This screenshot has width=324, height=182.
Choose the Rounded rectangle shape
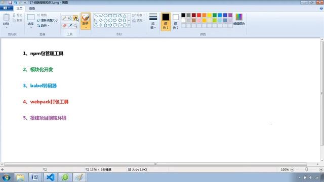pos(115,16)
